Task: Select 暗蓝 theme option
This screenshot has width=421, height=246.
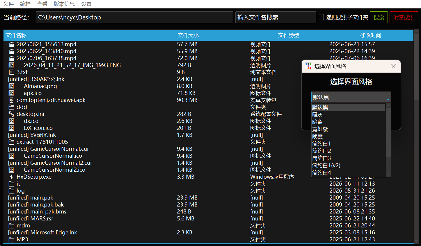Action: click(348, 122)
